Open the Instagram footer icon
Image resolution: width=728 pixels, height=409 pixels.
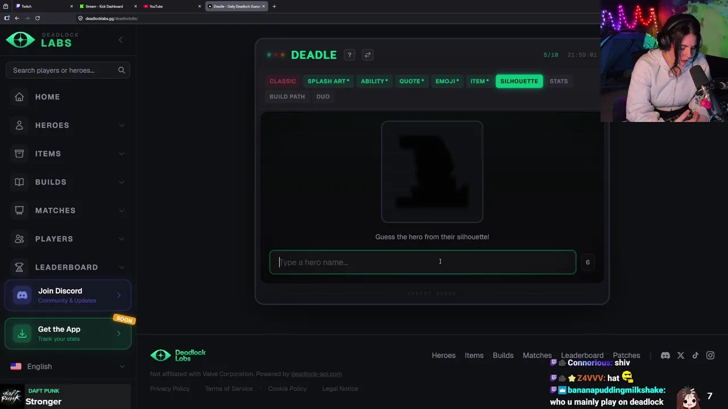[x=710, y=356]
